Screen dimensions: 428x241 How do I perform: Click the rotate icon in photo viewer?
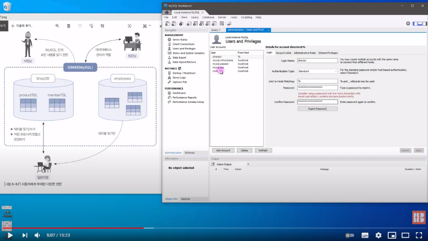pyautogui.click(x=91, y=26)
